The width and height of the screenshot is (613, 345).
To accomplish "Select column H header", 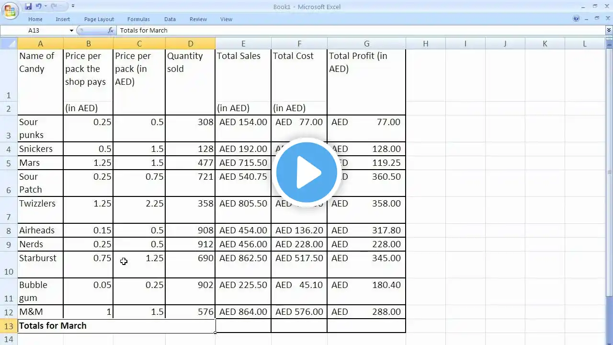I will pos(425,44).
